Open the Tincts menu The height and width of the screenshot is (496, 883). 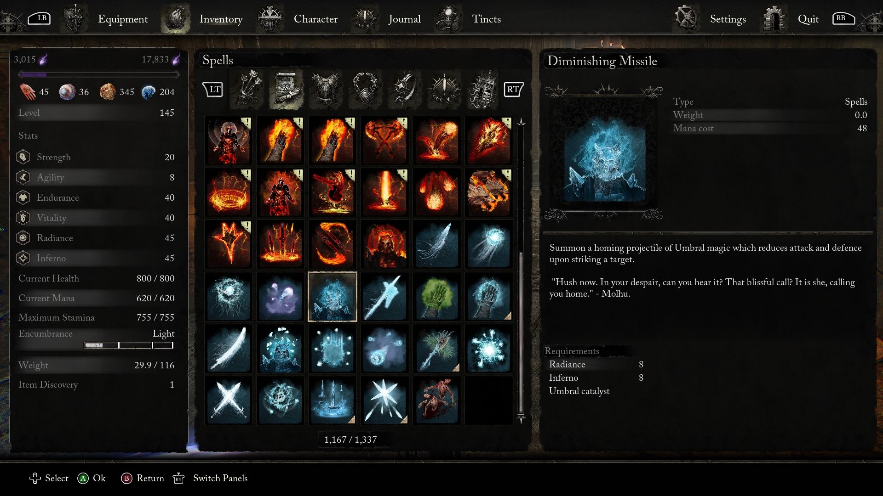pos(486,19)
